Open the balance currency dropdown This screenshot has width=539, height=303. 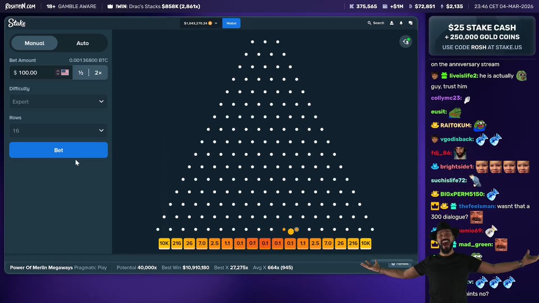pos(201,23)
